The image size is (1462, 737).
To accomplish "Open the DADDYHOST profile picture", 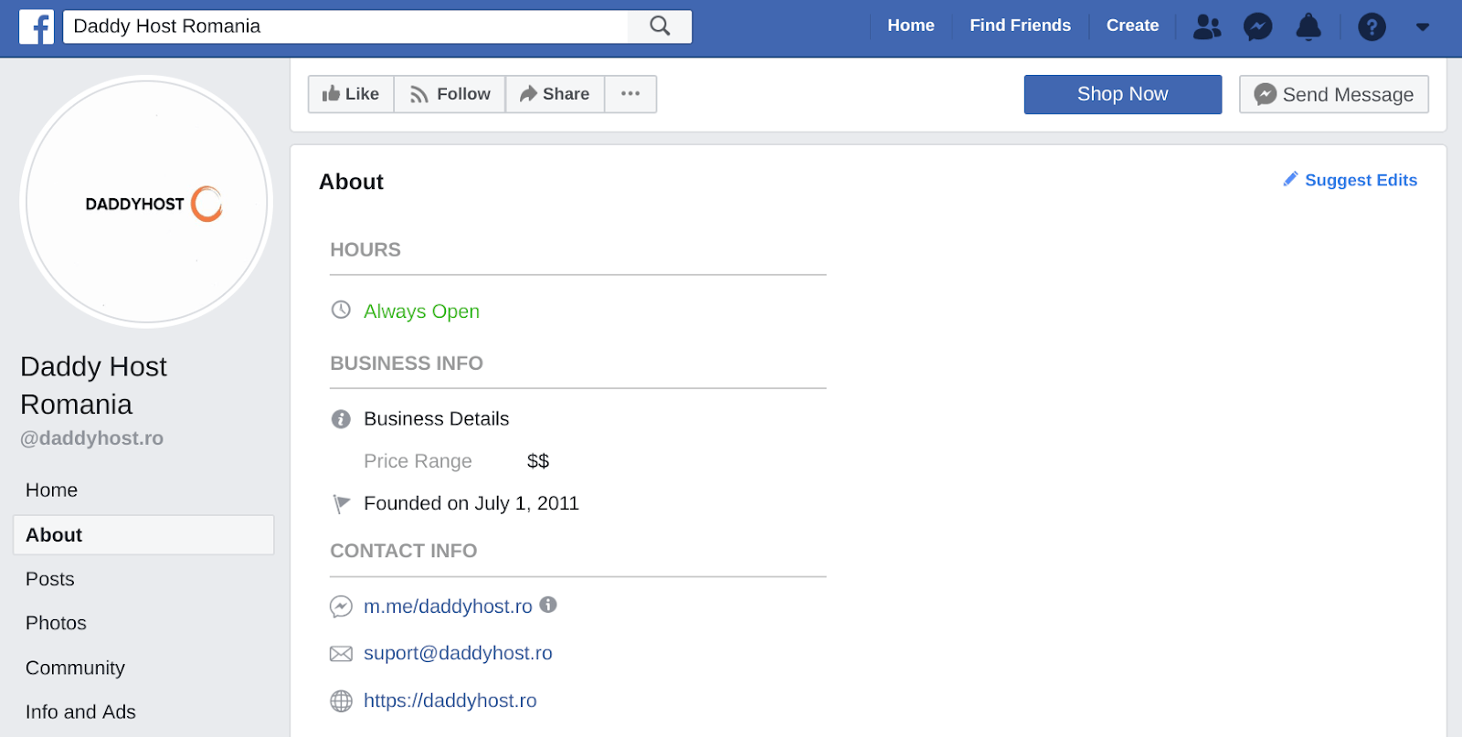I will click(x=146, y=202).
